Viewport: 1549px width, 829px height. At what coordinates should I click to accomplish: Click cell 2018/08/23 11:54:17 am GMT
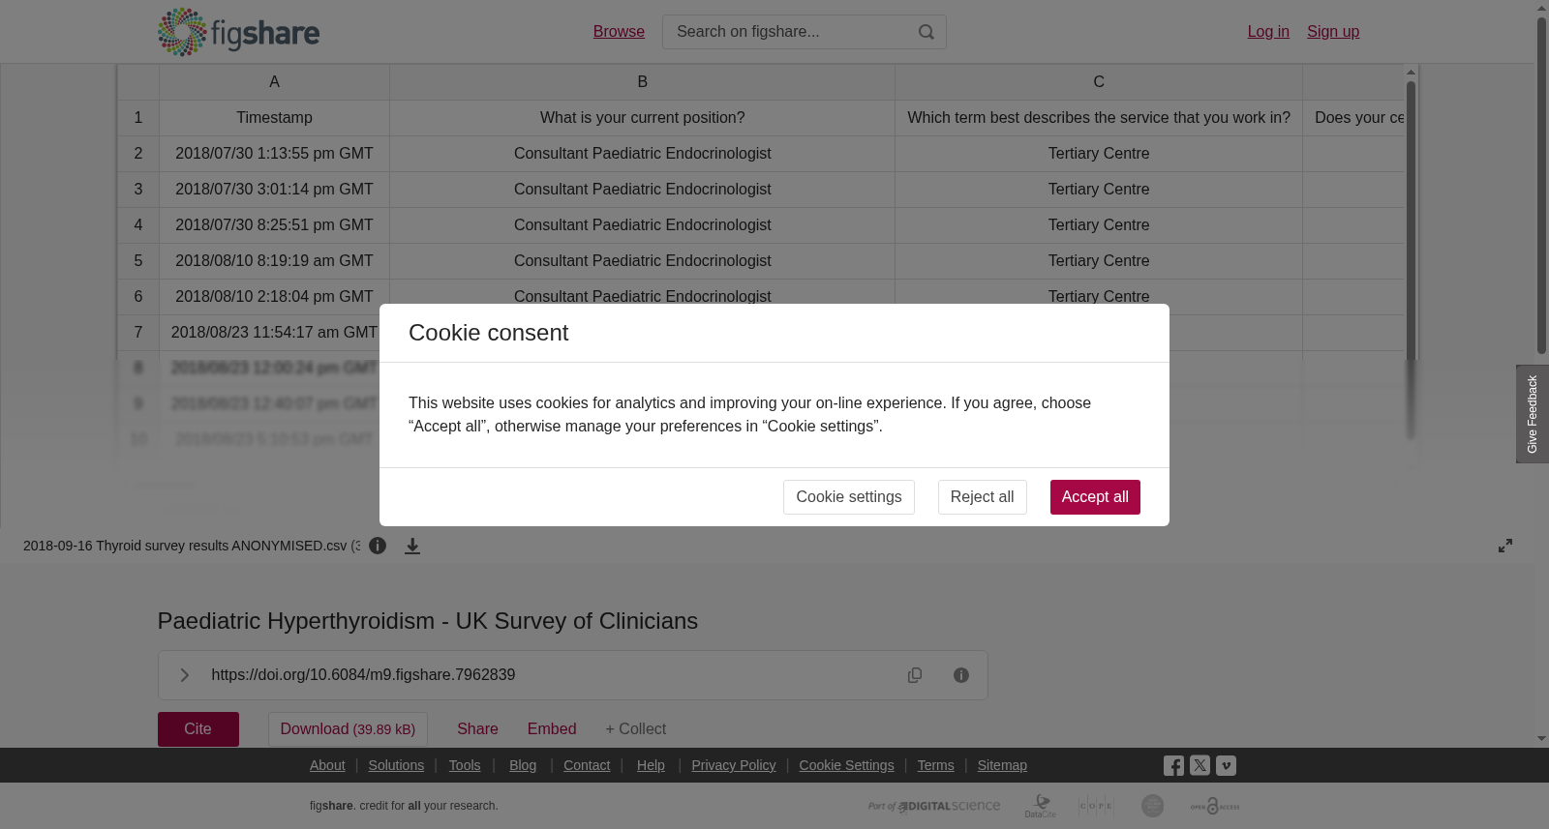[x=274, y=333]
